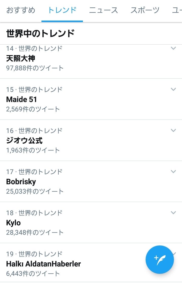Click the 世界中のトレンド heading
The image size is (182, 286).
40,33
